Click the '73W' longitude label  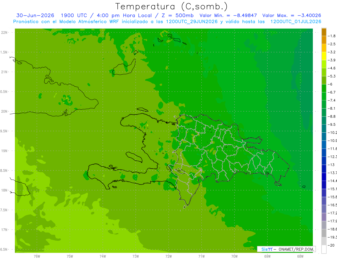coord(136,256)
